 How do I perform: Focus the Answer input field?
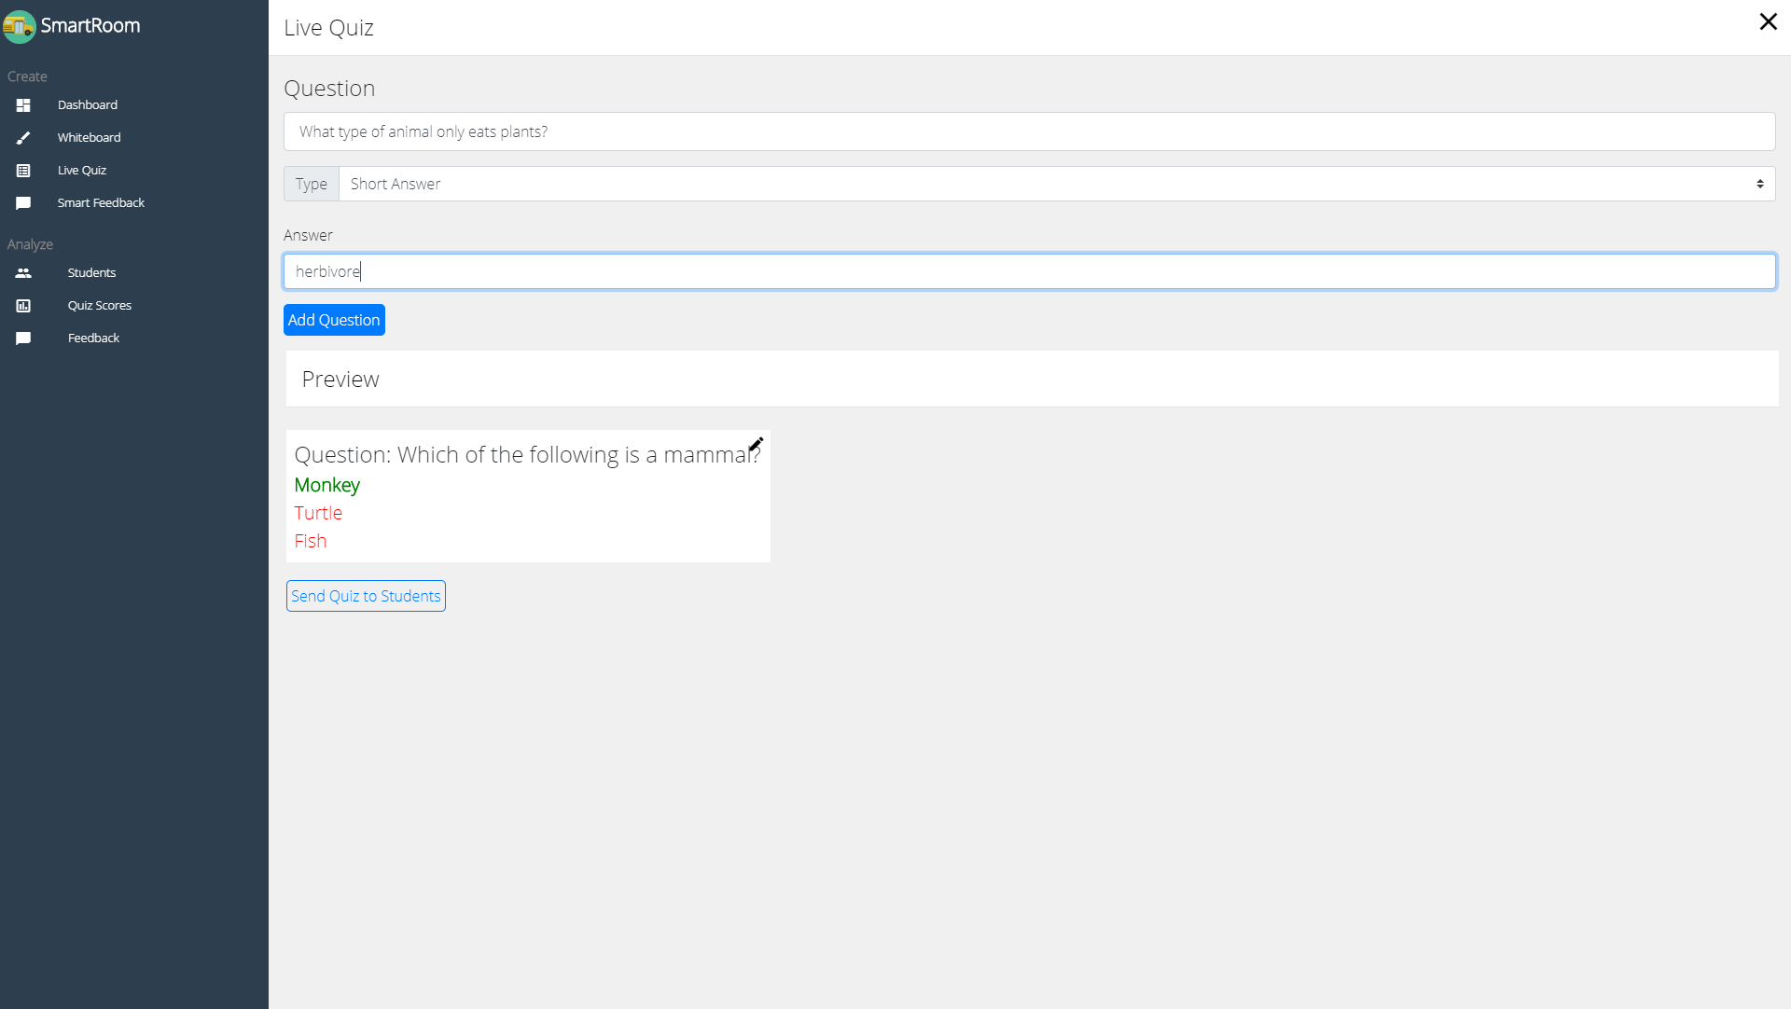(x=1028, y=271)
